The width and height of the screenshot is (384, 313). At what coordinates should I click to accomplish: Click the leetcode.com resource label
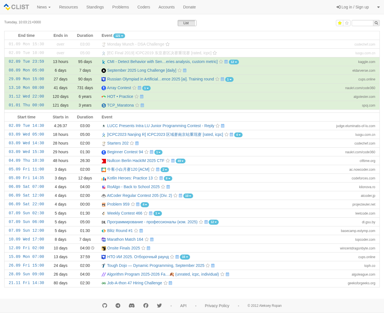365,213
